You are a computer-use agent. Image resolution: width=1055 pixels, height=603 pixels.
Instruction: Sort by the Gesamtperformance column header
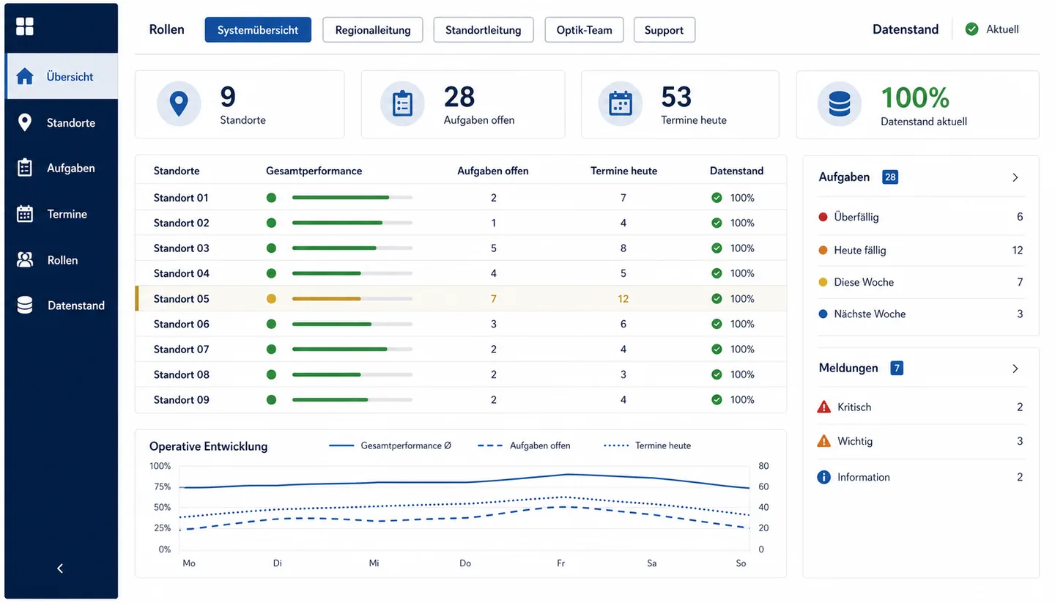coord(314,171)
